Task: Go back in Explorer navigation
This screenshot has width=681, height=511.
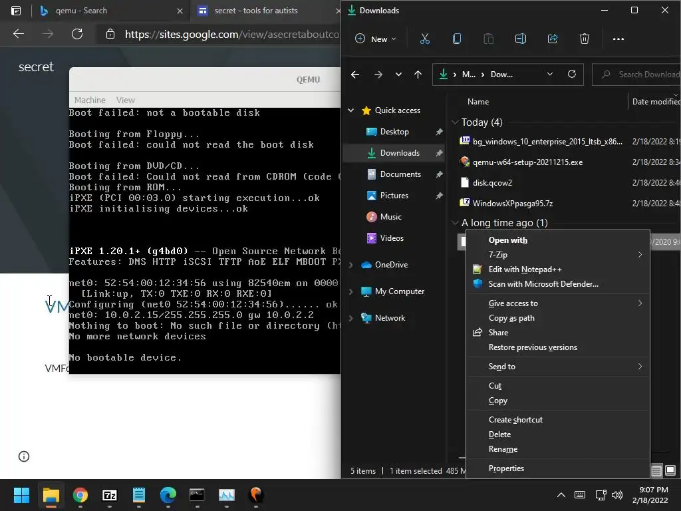Action: tap(355, 75)
